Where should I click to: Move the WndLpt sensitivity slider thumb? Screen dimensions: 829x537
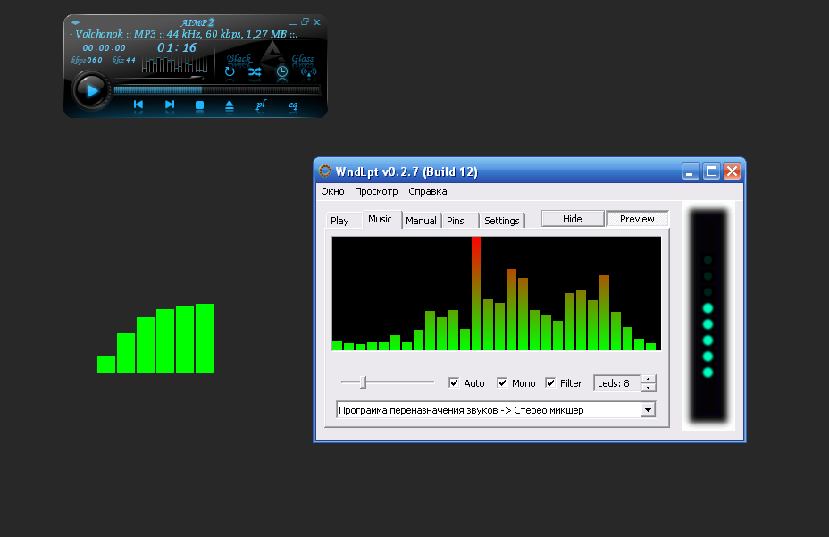(364, 382)
